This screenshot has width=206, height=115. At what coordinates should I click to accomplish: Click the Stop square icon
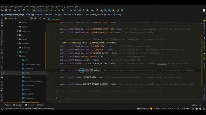(75, 10)
